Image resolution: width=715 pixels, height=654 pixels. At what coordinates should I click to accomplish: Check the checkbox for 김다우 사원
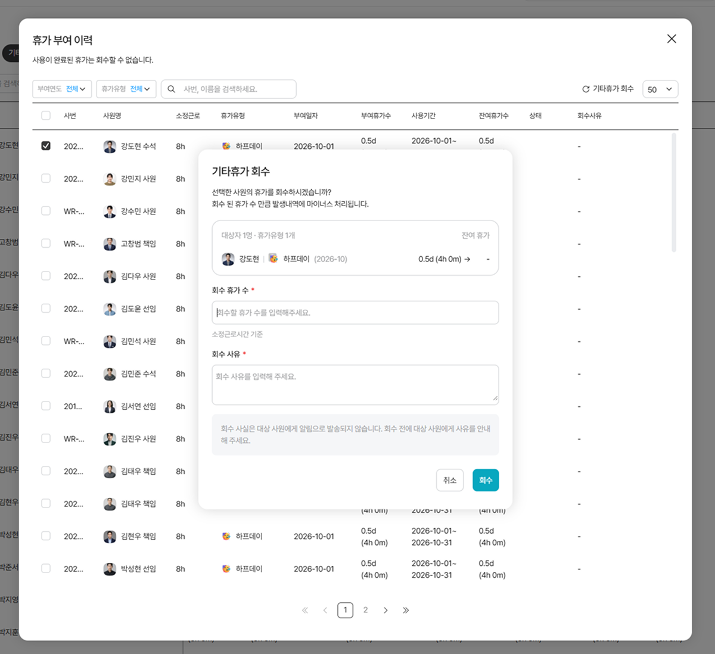tap(46, 276)
